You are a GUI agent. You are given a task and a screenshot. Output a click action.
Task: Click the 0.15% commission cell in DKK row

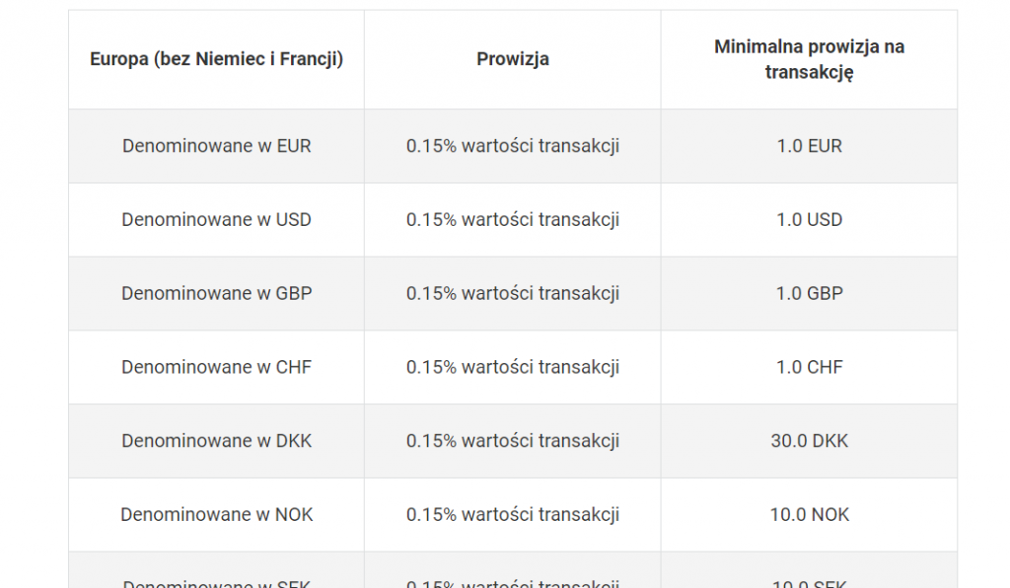click(x=513, y=441)
